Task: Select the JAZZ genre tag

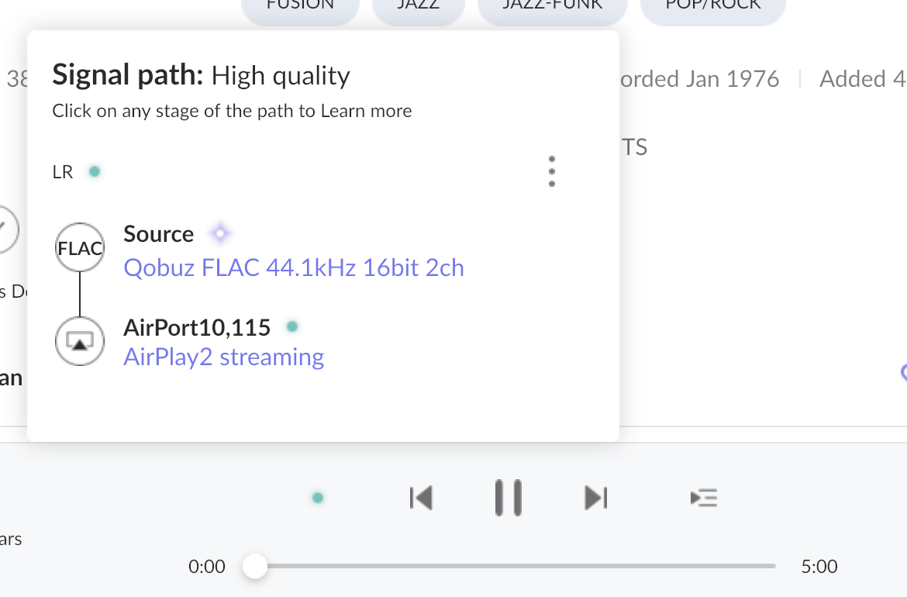Action: 418,8
